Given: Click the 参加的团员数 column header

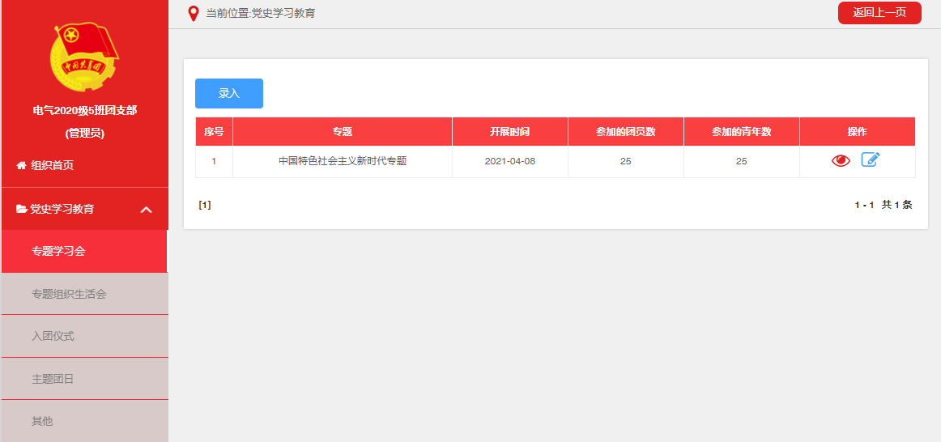Looking at the screenshot, I should click(x=625, y=132).
